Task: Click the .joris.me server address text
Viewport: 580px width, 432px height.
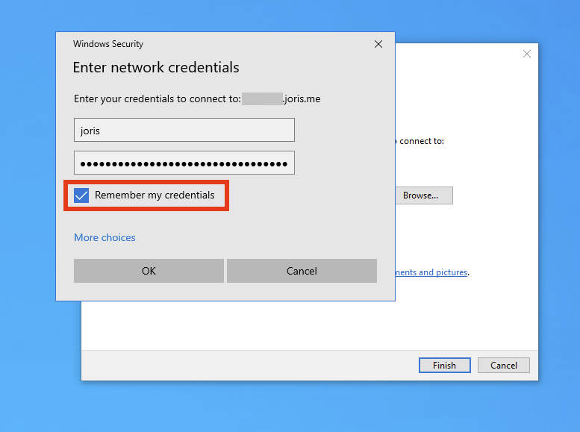Action: coord(302,98)
